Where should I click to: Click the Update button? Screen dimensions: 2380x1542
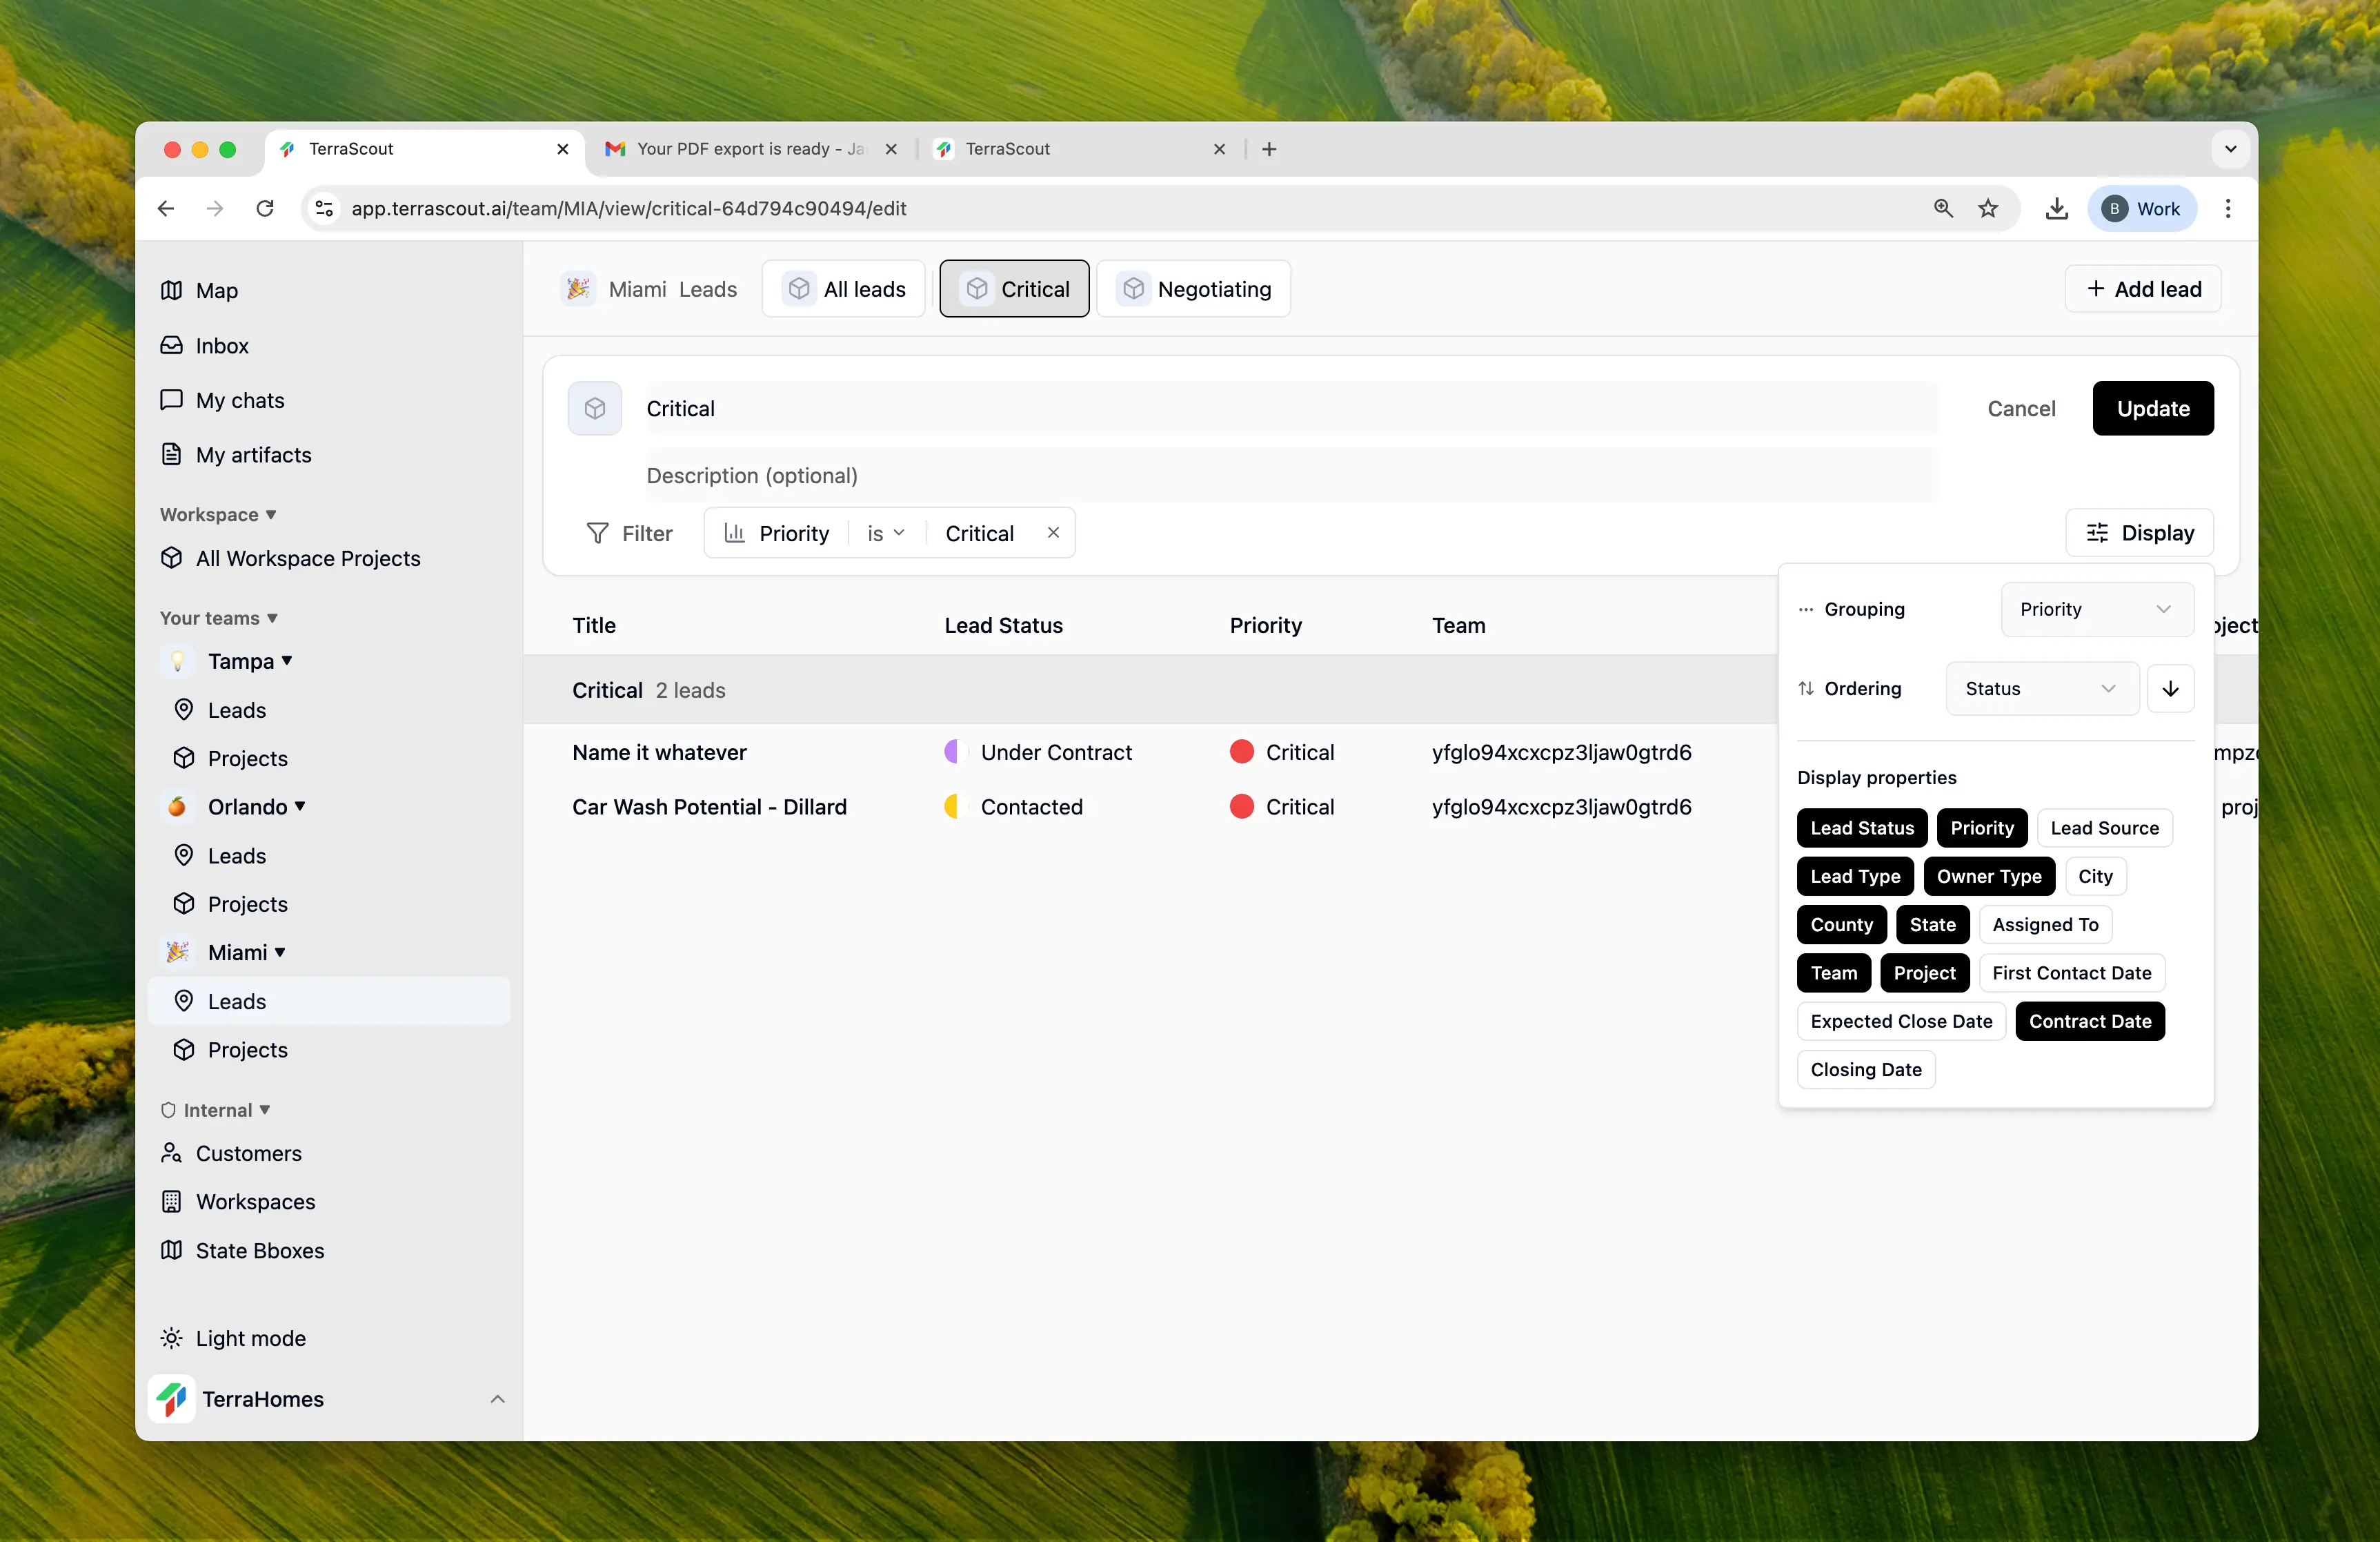point(2152,408)
